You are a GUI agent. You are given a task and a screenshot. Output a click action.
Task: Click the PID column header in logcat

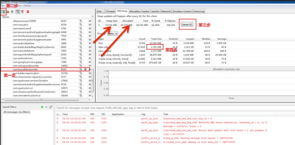(x=92, y=114)
